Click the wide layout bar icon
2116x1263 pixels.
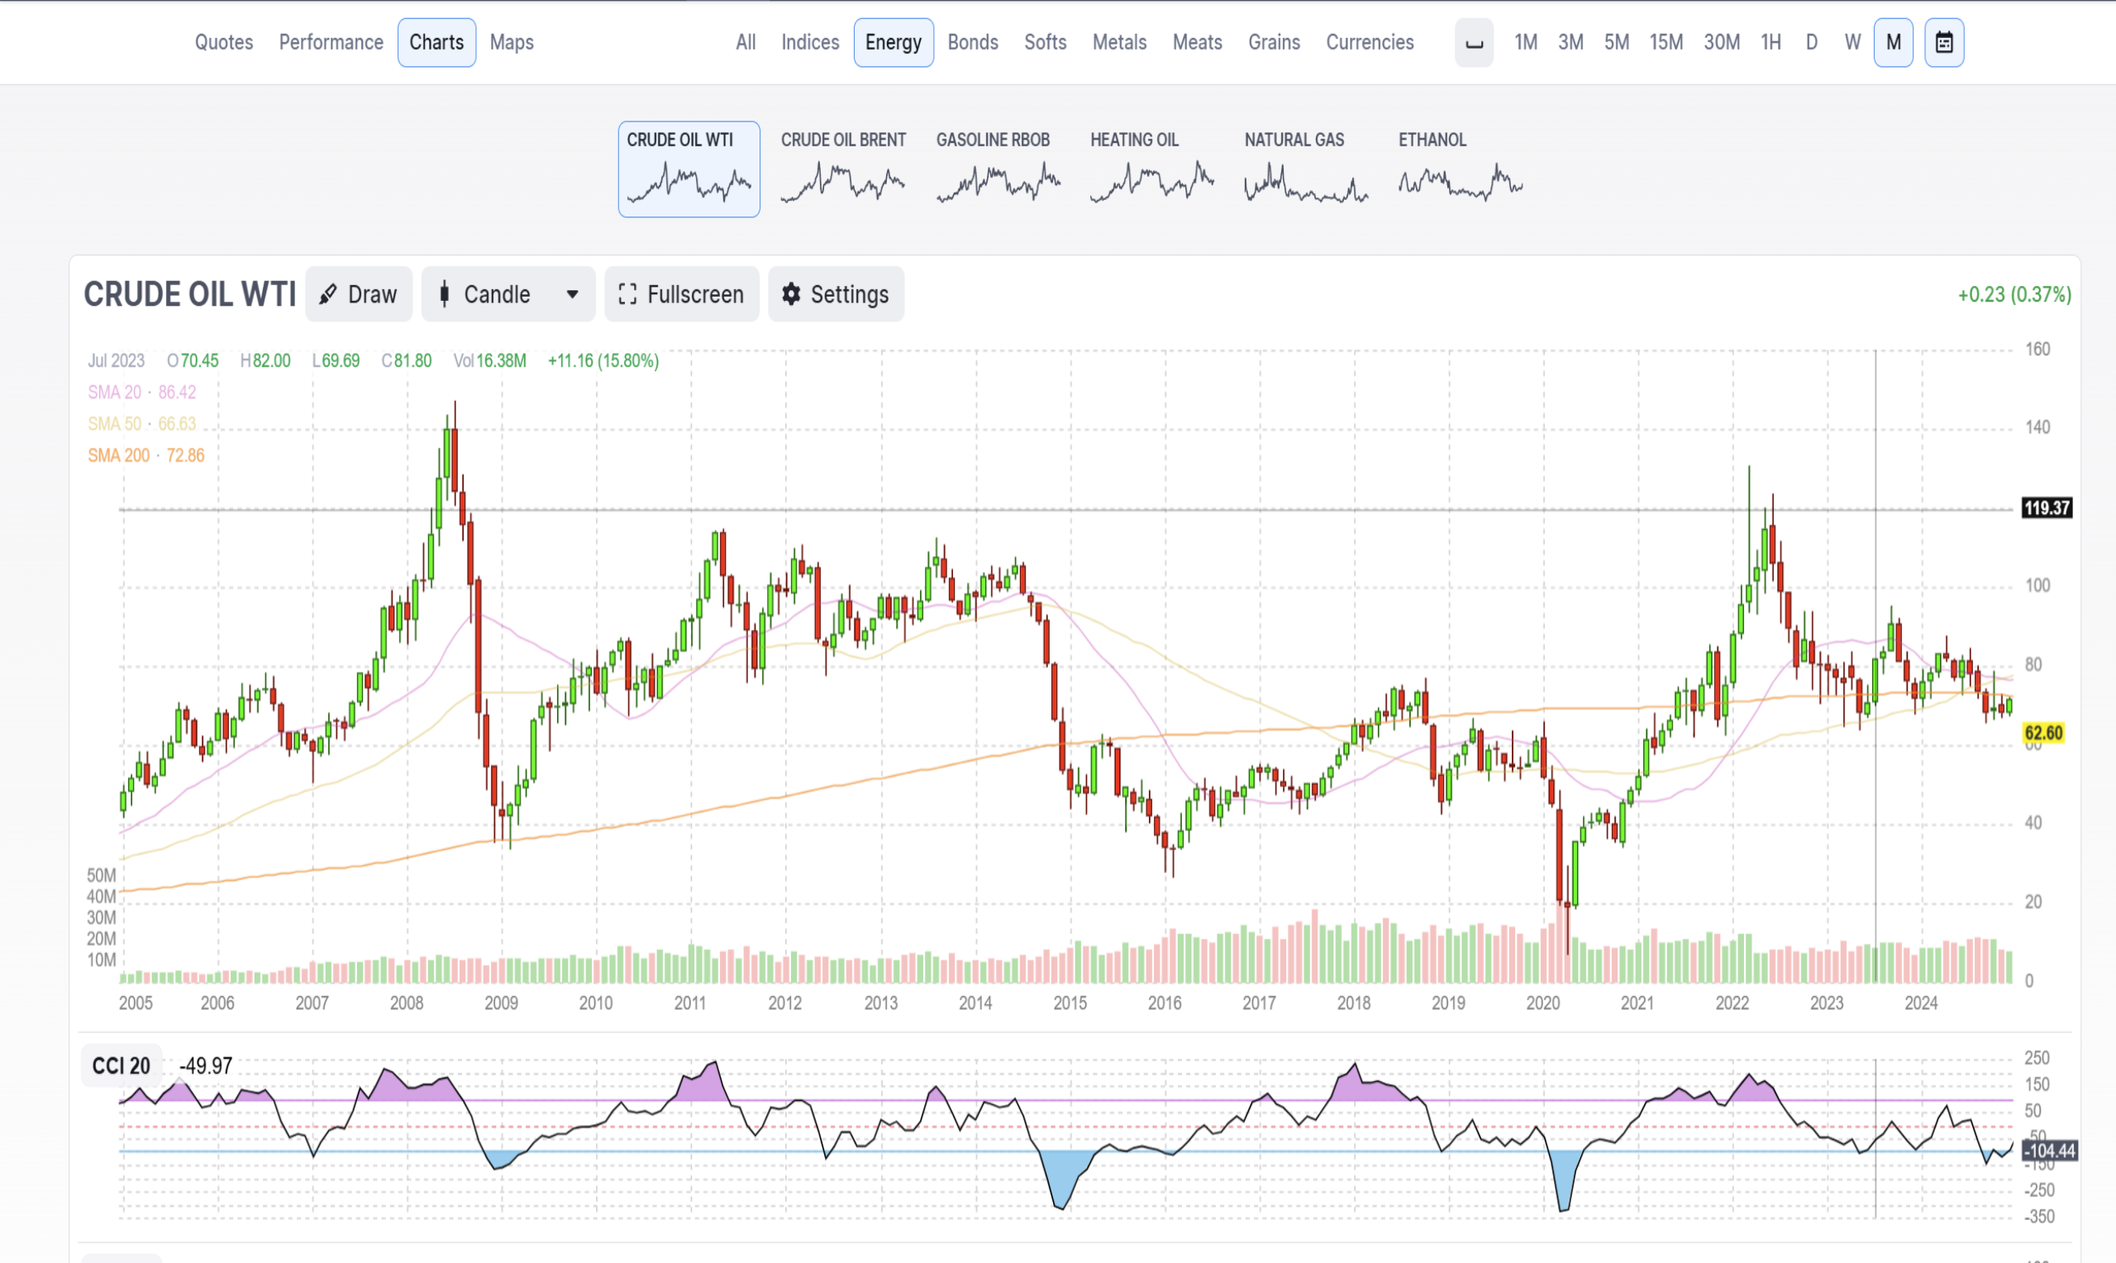(x=1474, y=42)
